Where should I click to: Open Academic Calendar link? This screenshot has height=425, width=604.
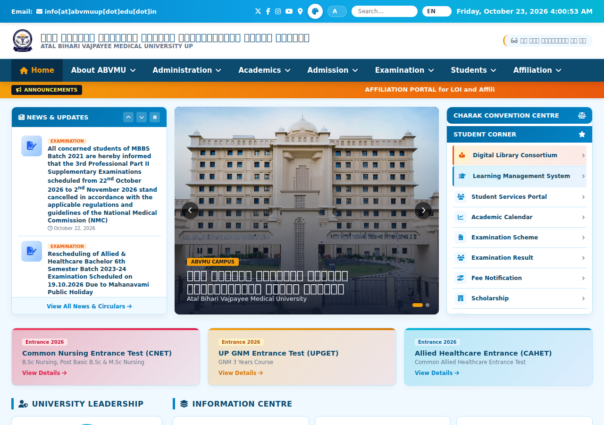tap(520, 217)
